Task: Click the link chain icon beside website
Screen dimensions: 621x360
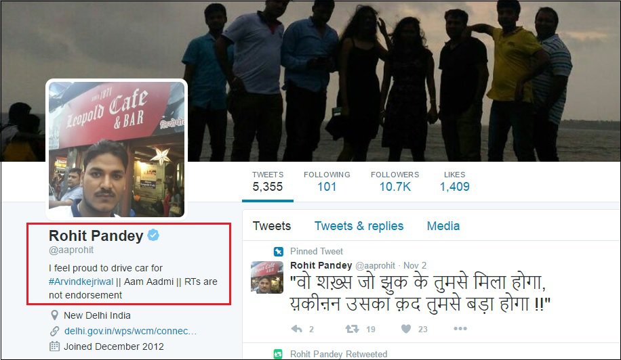Action: (x=54, y=331)
